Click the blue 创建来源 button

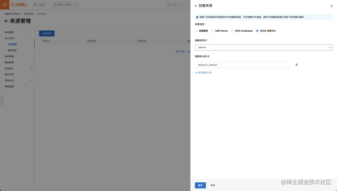[x=46, y=33]
